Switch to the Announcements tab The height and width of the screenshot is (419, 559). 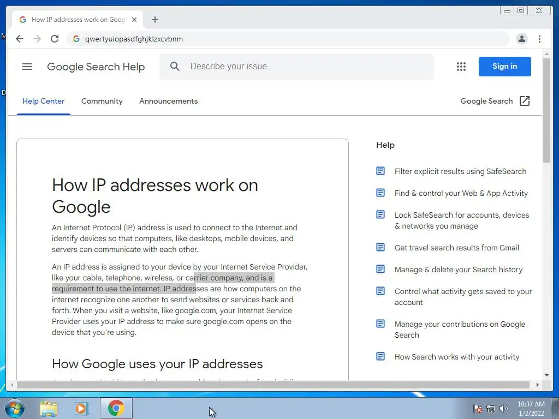168,101
